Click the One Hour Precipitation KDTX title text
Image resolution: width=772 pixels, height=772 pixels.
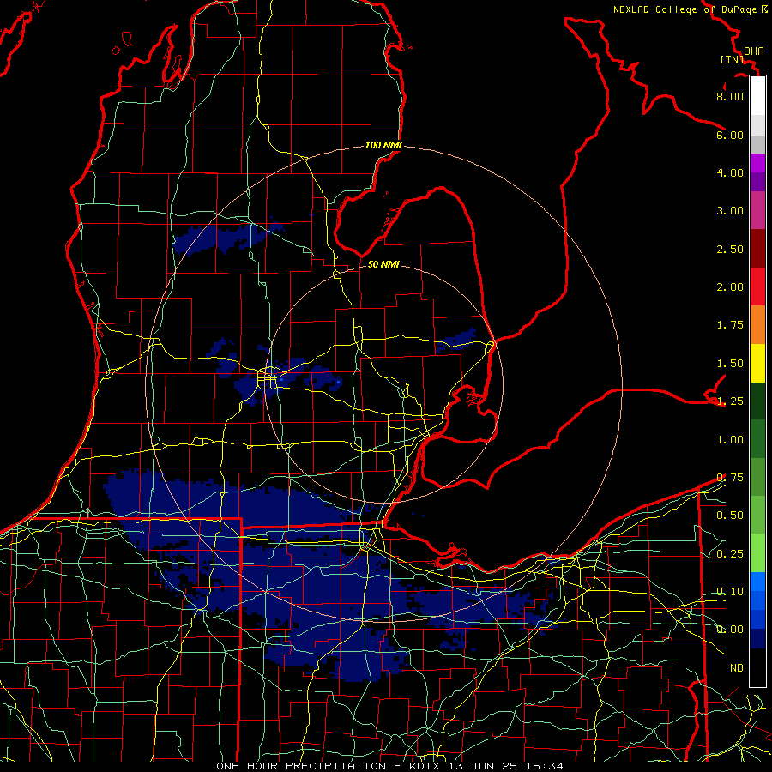coord(389,766)
